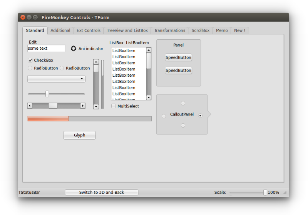
Task: Select the first RadioButton
Action: coord(30,68)
